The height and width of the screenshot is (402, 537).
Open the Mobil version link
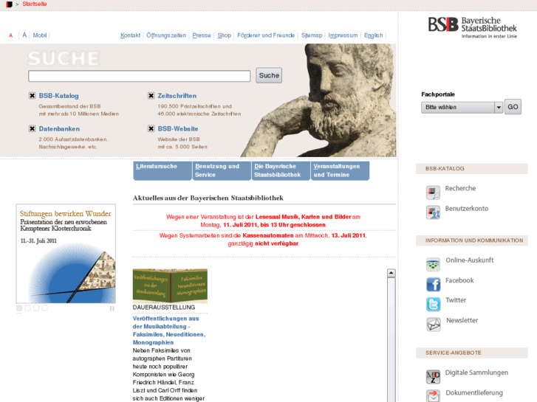pos(40,35)
